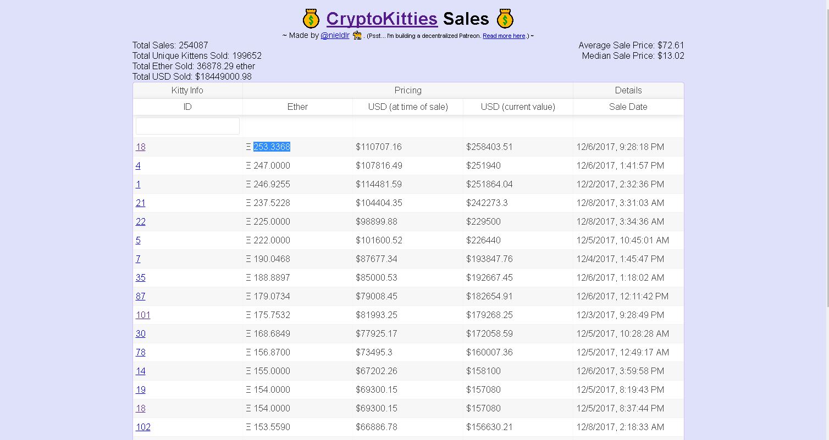Open kitty ID 35 link
The height and width of the screenshot is (440, 829).
[x=141, y=277]
